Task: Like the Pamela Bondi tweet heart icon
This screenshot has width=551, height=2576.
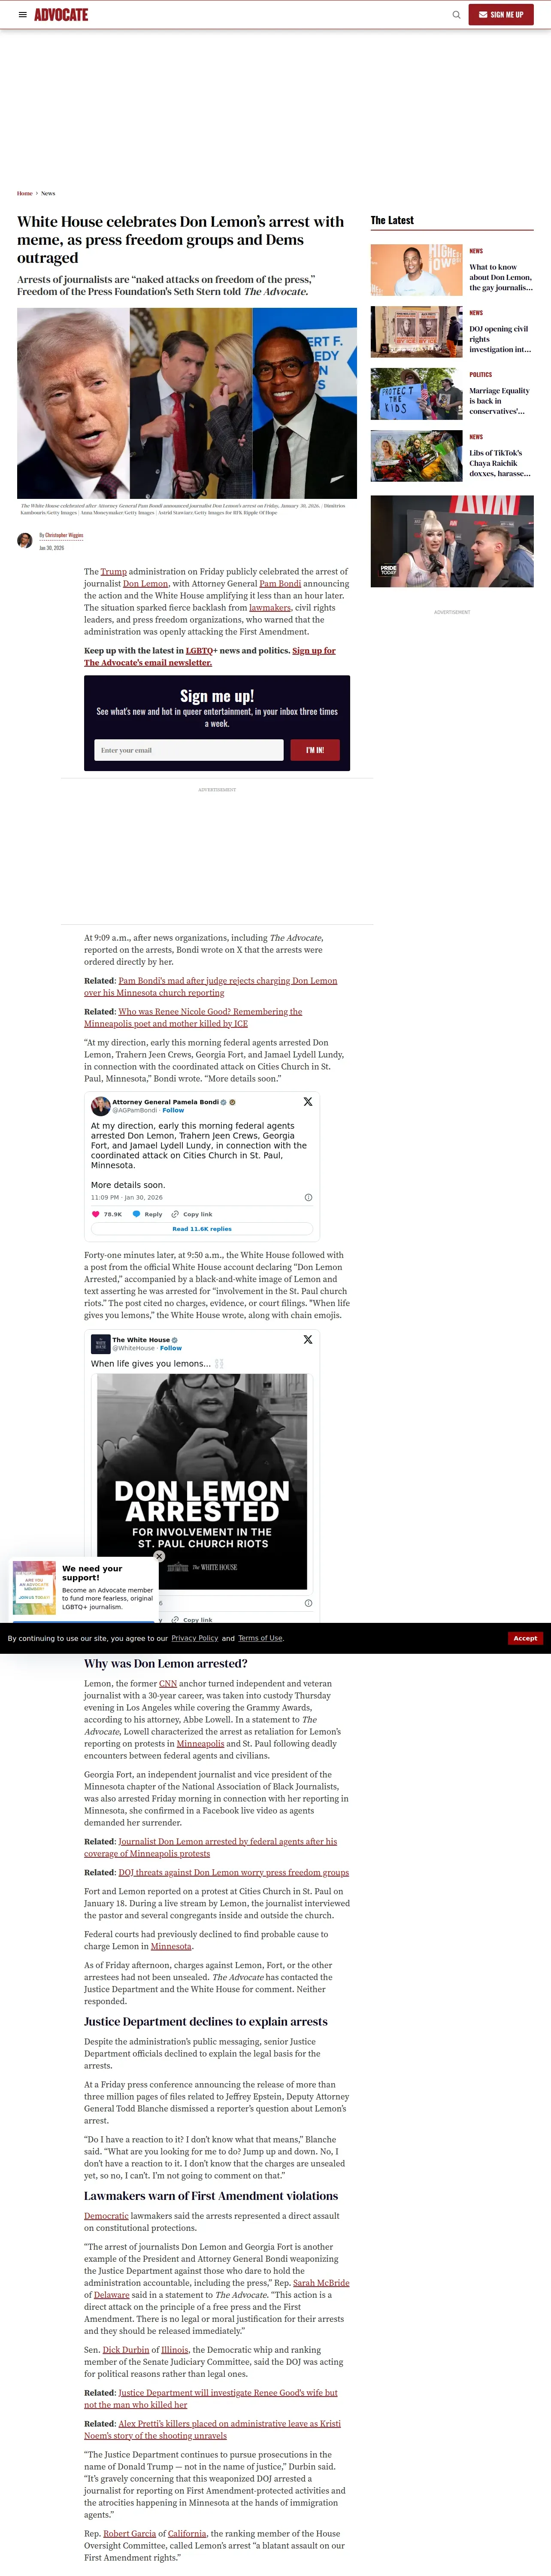Action: tap(96, 1214)
